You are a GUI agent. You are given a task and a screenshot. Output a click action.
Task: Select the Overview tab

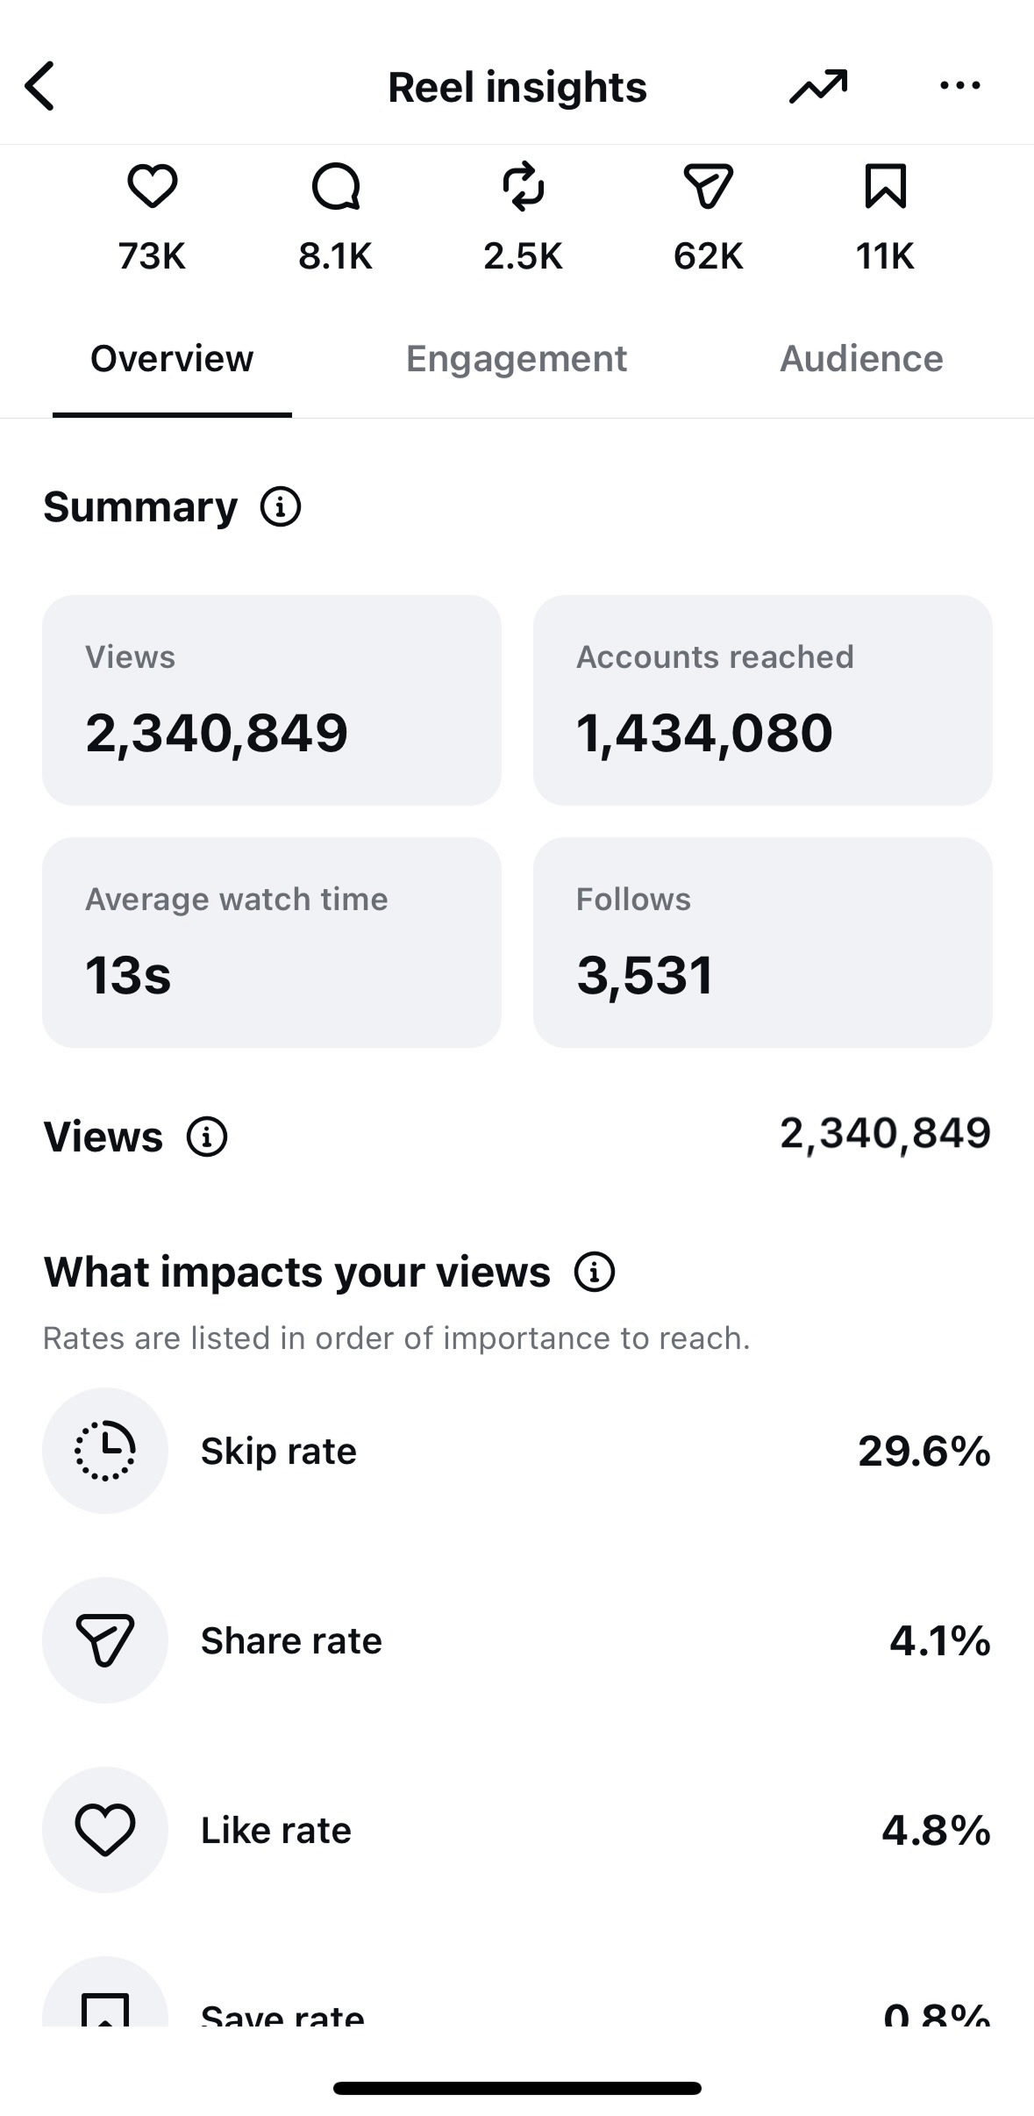172,359
